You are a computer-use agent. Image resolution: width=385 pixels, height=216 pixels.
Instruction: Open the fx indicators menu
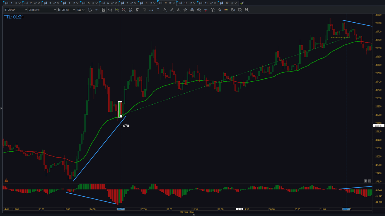coord(165,10)
